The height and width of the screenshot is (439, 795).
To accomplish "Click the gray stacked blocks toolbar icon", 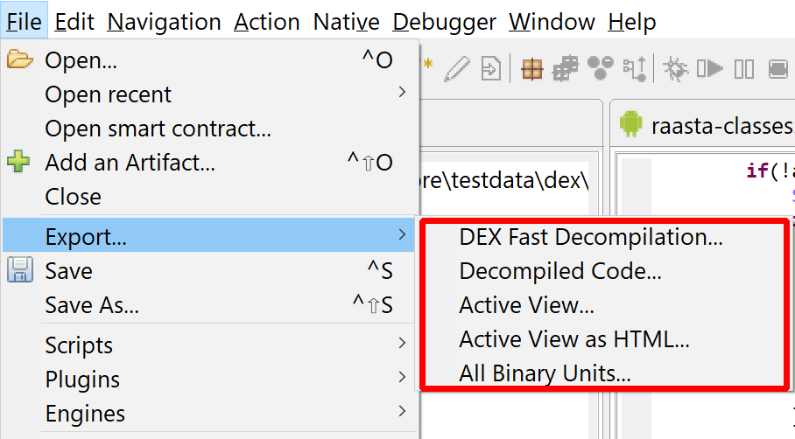I will [566, 69].
